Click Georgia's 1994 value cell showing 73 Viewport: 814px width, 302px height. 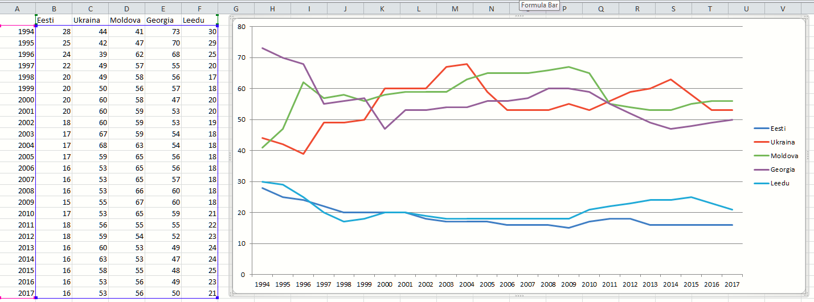[163, 32]
